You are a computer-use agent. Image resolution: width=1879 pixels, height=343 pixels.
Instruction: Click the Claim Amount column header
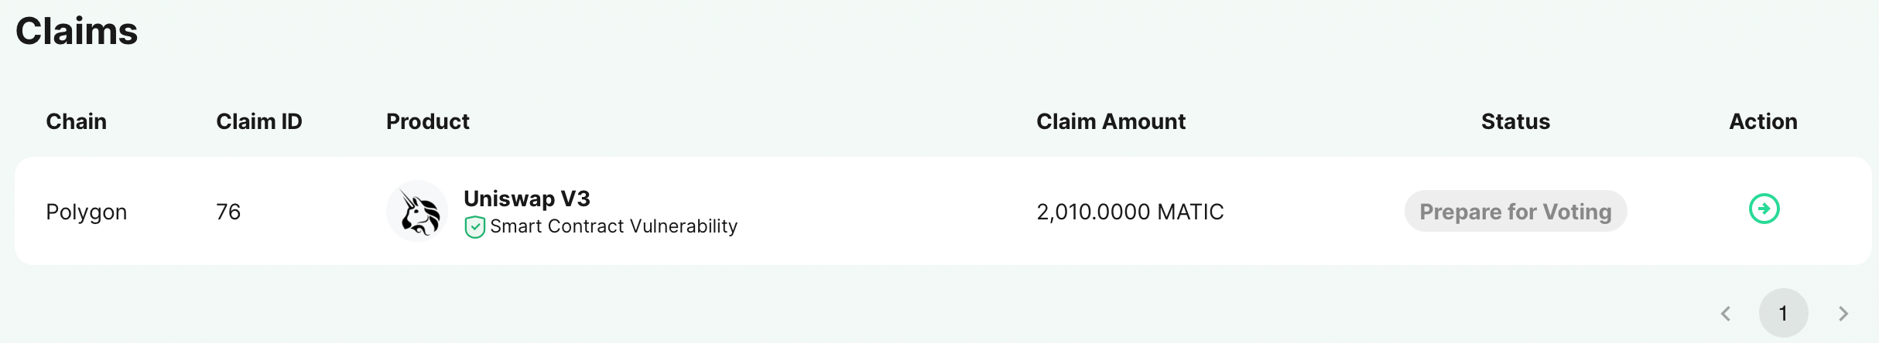coord(1111,121)
